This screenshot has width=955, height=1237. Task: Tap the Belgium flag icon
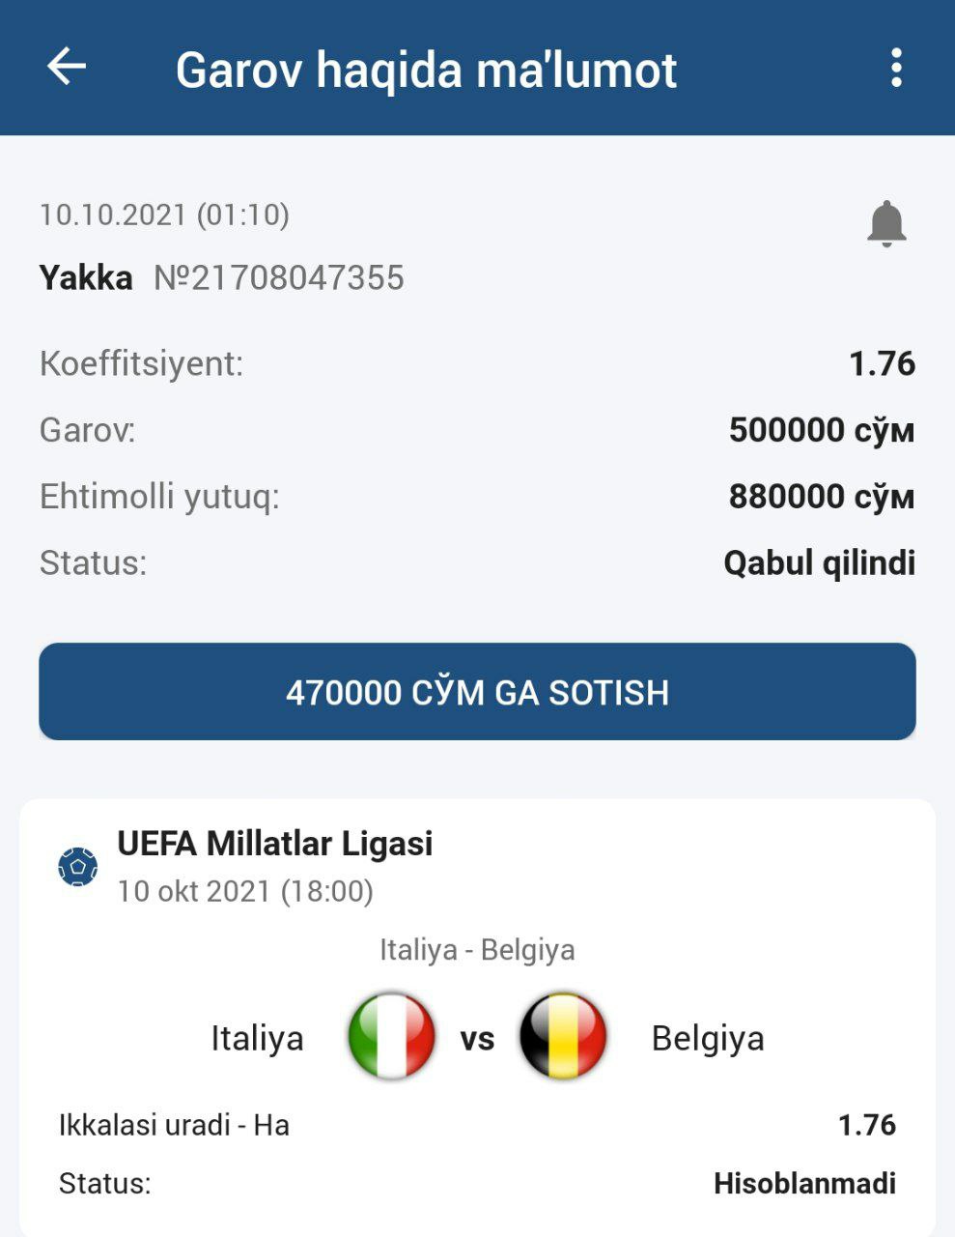[x=563, y=1036]
